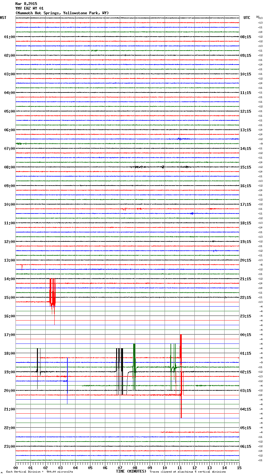Viewport: 264px width, 476px height.
Task: Click the "11:15" UTC time label
Action: pos(245,92)
